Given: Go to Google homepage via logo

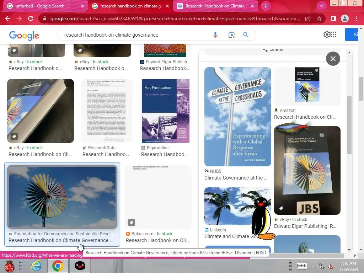Looking at the screenshot, I should (x=24, y=35).
